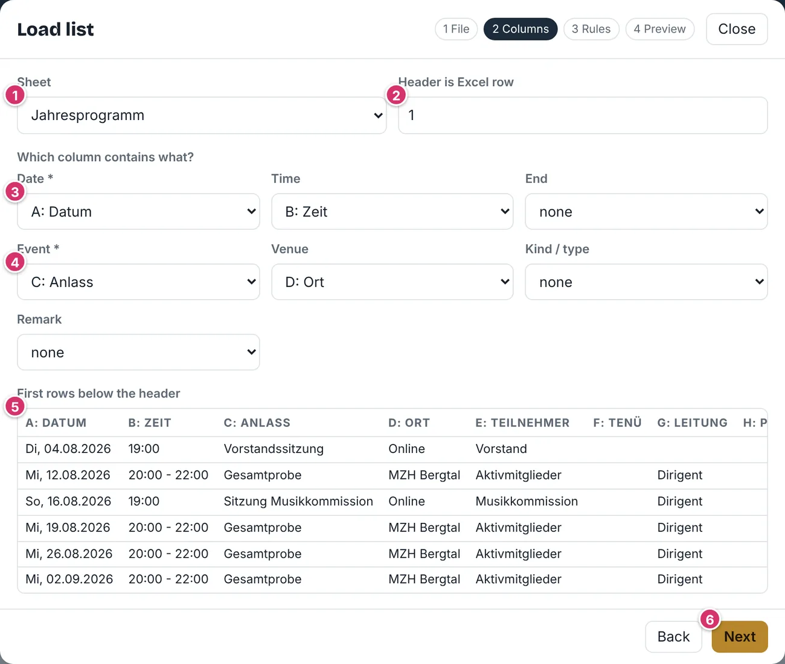This screenshot has height=664, width=785.
Task: Click the cell Mi, 26.08.2026
Action: point(69,554)
